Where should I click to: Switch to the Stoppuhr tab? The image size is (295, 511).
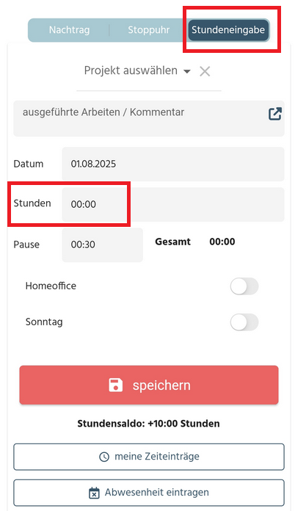148,30
